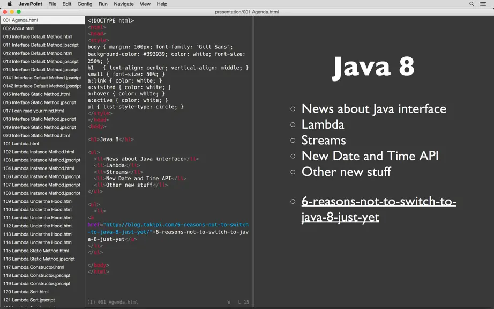Select 120 Lambda Sort.html file

click(42, 292)
